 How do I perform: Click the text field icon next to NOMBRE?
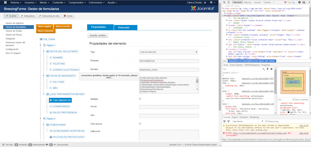[x=51, y=58]
